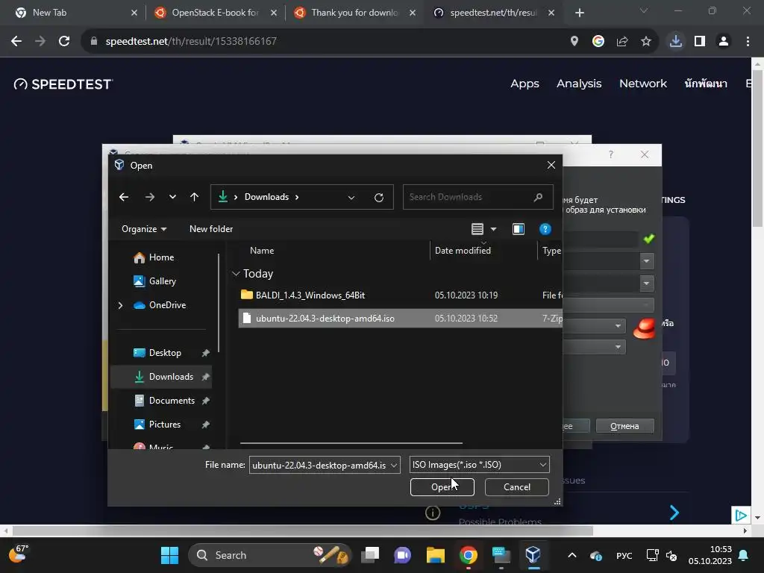Click the speedtest.net address bar

[322, 42]
